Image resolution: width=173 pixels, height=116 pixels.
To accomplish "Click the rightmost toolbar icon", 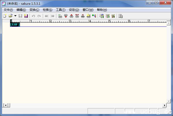I will [121, 16].
